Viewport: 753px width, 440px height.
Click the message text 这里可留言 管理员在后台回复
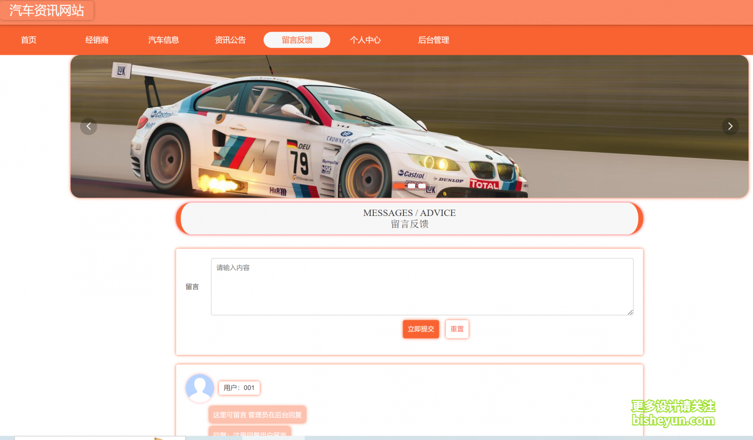tap(258, 415)
